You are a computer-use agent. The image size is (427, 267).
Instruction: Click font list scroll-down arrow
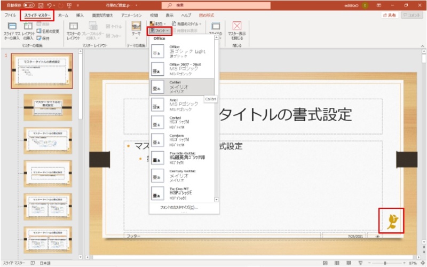(217, 200)
